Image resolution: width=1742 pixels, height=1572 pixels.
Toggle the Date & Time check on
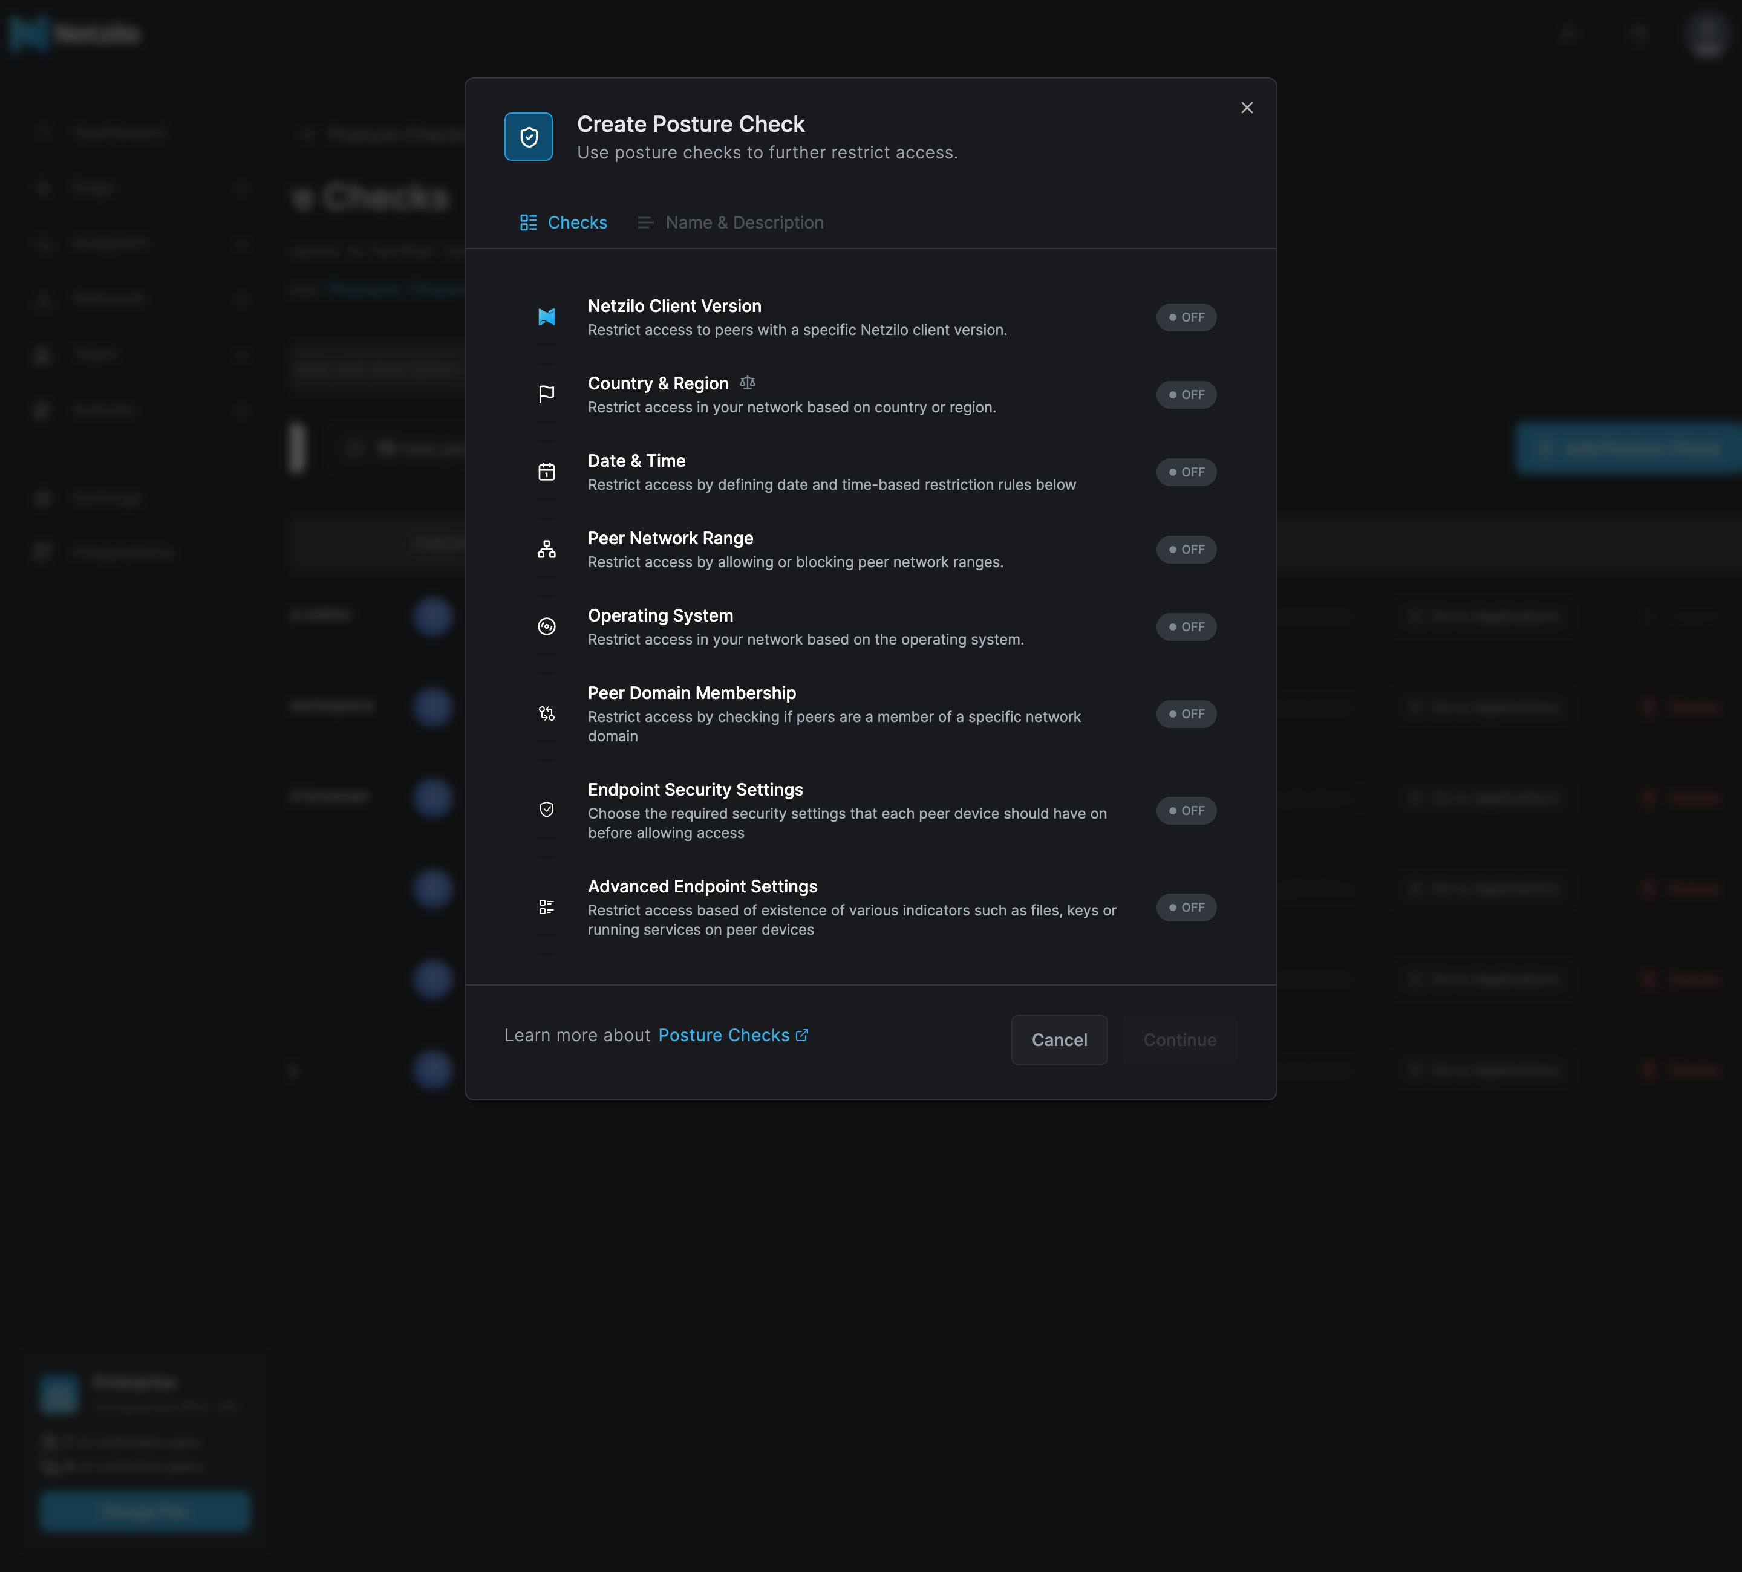pyautogui.click(x=1186, y=472)
